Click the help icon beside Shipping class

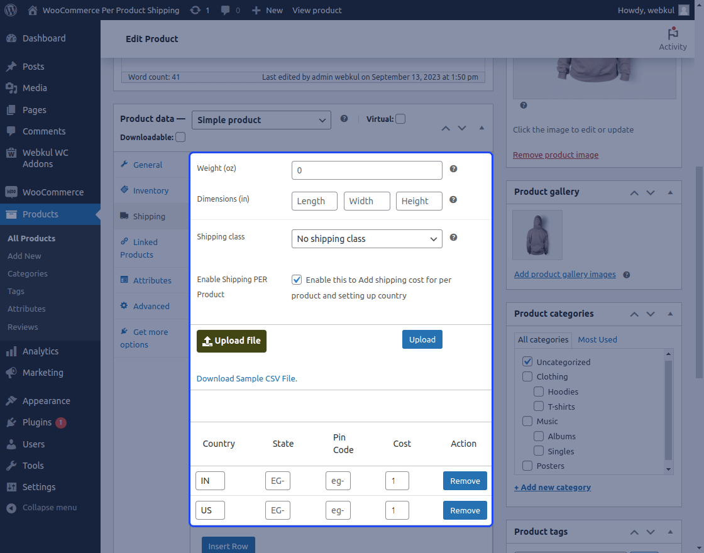pyautogui.click(x=453, y=238)
